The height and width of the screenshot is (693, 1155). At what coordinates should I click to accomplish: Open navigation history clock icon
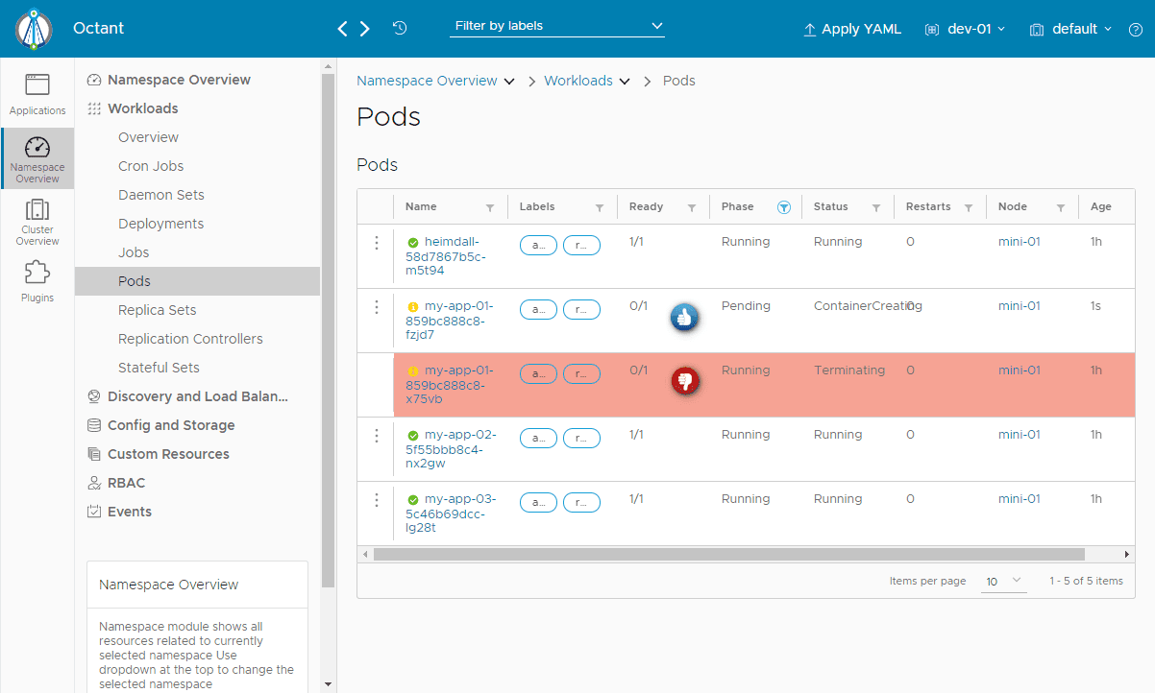[x=400, y=28]
